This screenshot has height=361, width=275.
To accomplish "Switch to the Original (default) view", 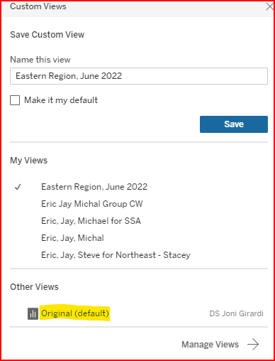I will coord(75,313).
